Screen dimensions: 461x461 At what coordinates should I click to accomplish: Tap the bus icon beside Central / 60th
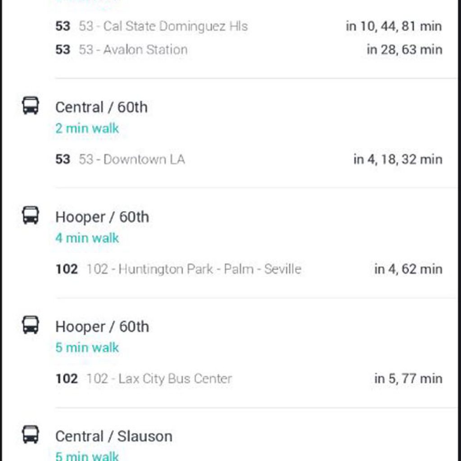click(x=30, y=105)
